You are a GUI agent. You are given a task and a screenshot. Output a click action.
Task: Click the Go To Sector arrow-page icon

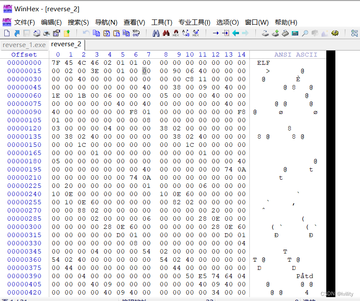tap(226, 33)
